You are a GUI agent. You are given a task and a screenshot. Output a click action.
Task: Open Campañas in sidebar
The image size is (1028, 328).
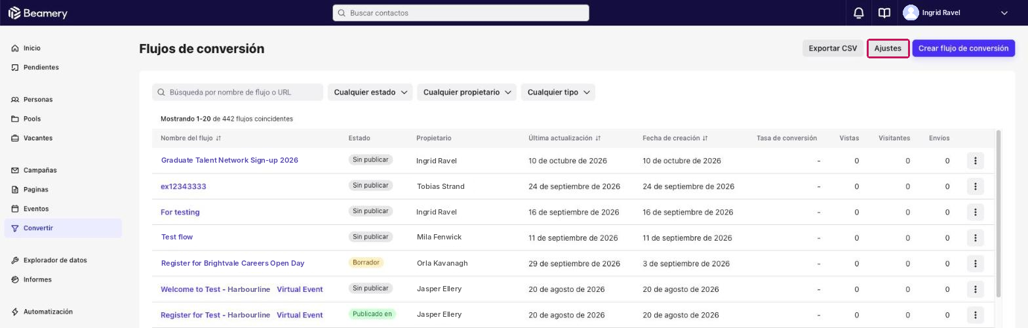click(x=63, y=171)
